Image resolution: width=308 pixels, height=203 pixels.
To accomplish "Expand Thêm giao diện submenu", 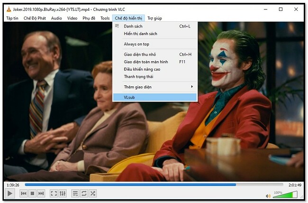I will coord(155,87).
